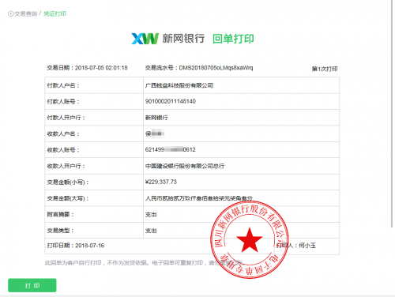Click the 交易金额(大写) label
The image size is (395, 297).
(68, 198)
